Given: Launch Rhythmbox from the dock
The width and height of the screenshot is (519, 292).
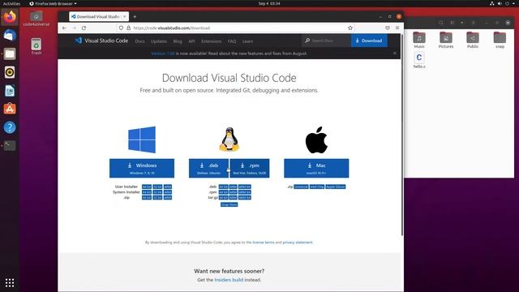Looking at the screenshot, I should pos(10,72).
